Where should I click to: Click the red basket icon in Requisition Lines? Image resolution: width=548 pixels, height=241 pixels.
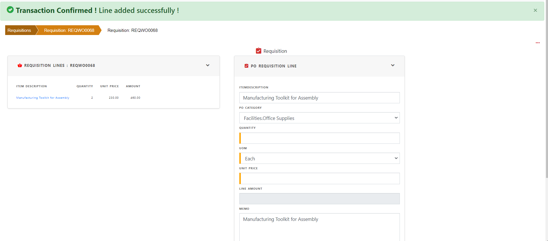pyautogui.click(x=20, y=65)
